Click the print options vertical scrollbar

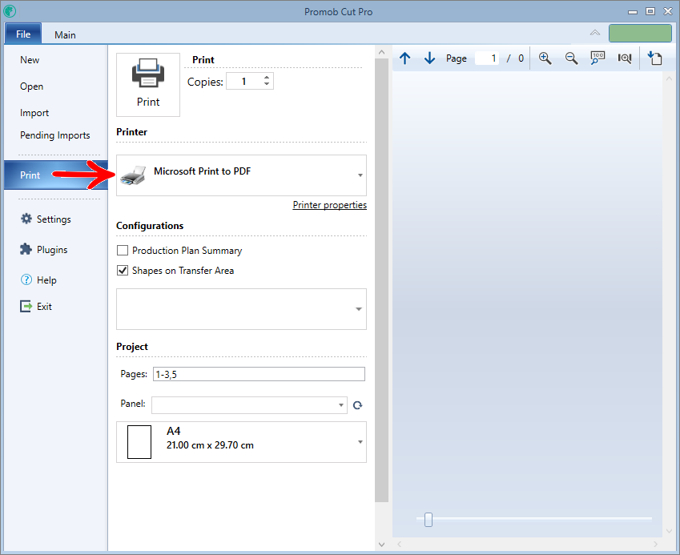[x=381, y=280]
